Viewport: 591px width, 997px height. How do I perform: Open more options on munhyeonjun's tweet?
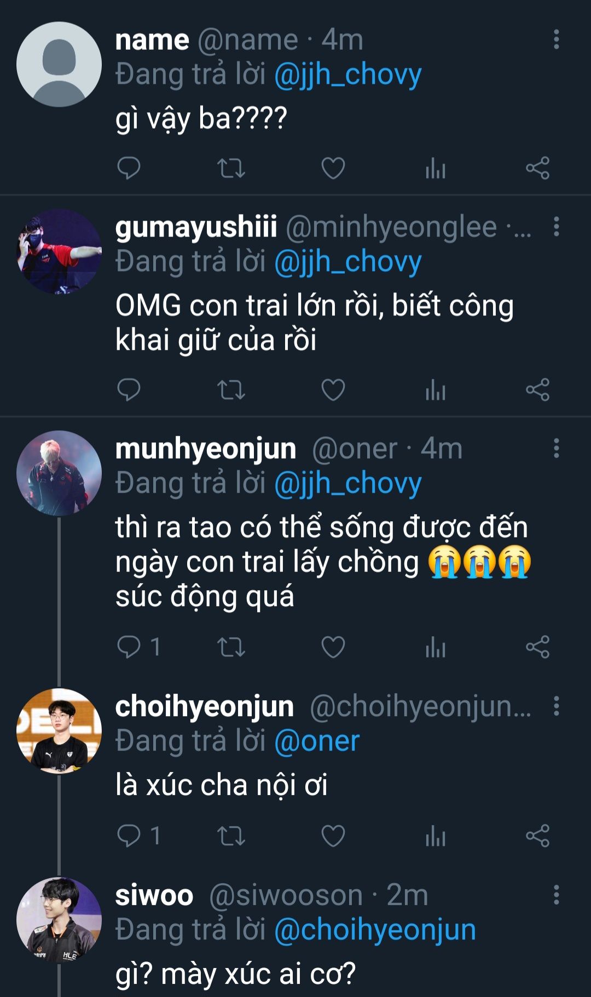coord(556,448)
